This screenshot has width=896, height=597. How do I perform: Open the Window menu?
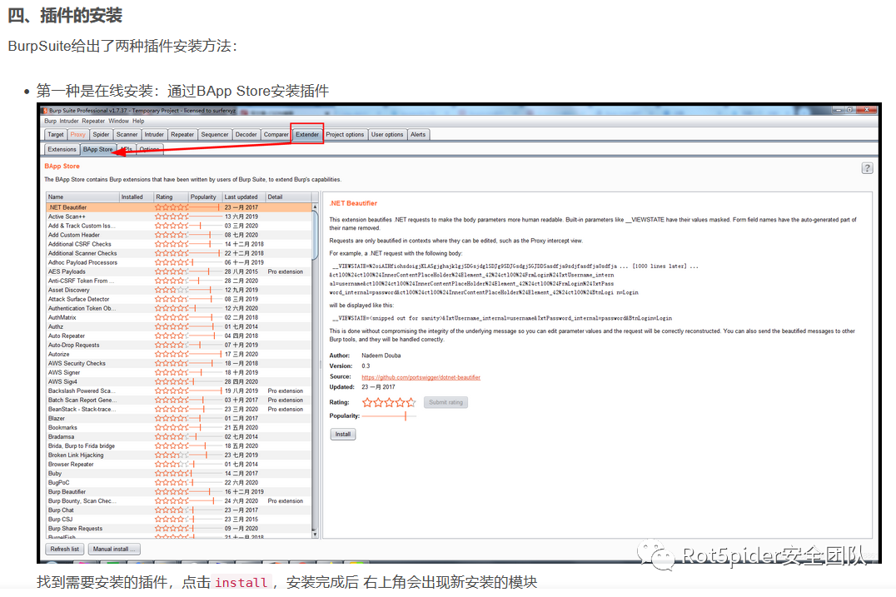pyautogui.click(x=118, y=121)
